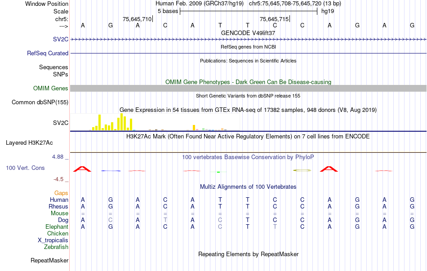Click the GTEx SV2C expression bar chart

point(155,122)
